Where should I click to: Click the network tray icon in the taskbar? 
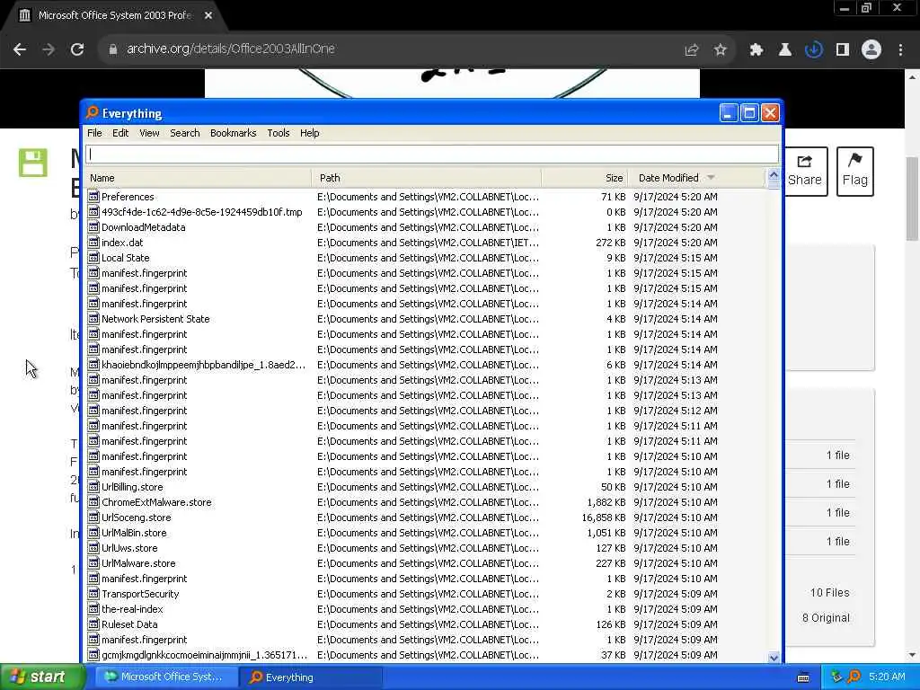(836, 677)
